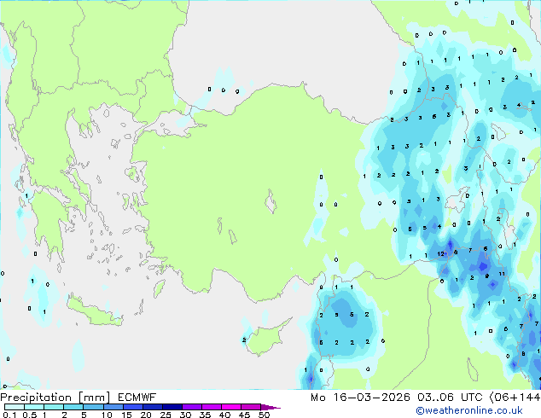The image size is (541, 418).
Task: Click the legend value label '0.5'
Action: [x=30, y=415]
